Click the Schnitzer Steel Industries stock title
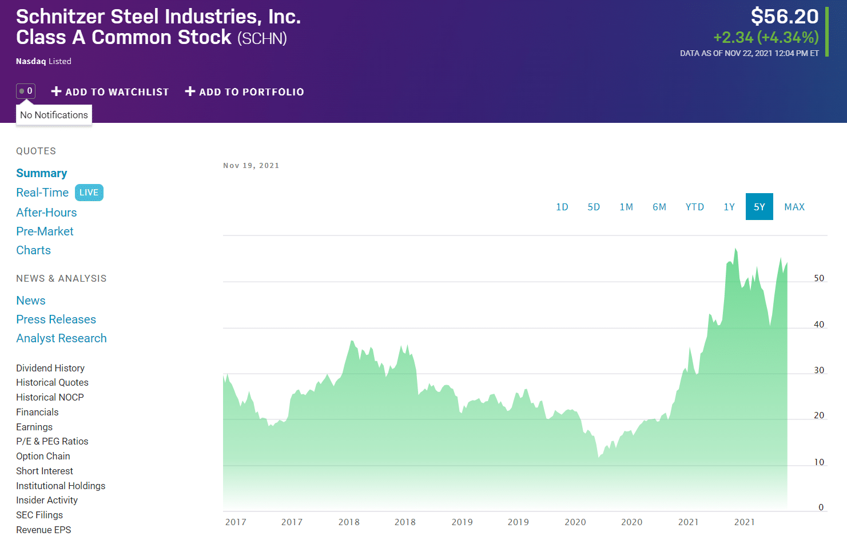Viewport: 847px width, 544px height. (x=158, y=27)
